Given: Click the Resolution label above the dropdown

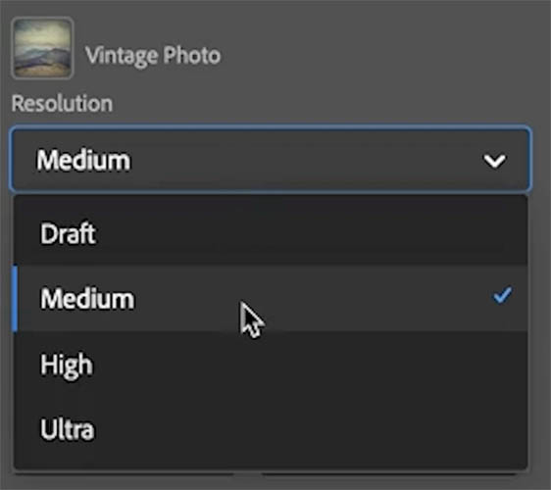Looking at the screenshot, I should pyautogui.click(x=62, y=104).
